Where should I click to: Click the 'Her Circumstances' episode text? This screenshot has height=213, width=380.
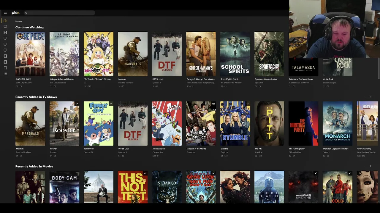click(58, 83)
